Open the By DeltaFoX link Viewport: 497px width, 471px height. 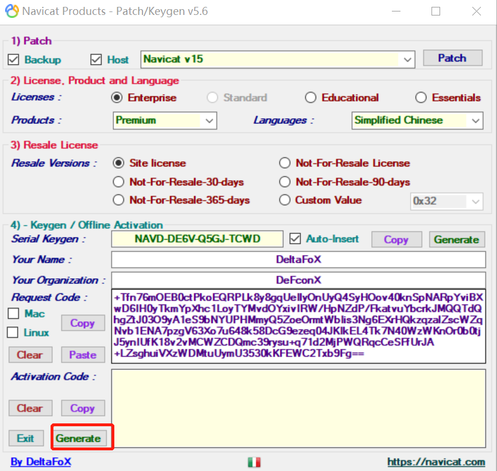(x=41, y=462)
